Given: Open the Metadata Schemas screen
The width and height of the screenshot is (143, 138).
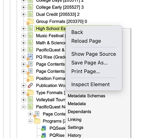Looking at the screenshot, I should point(86,96).
